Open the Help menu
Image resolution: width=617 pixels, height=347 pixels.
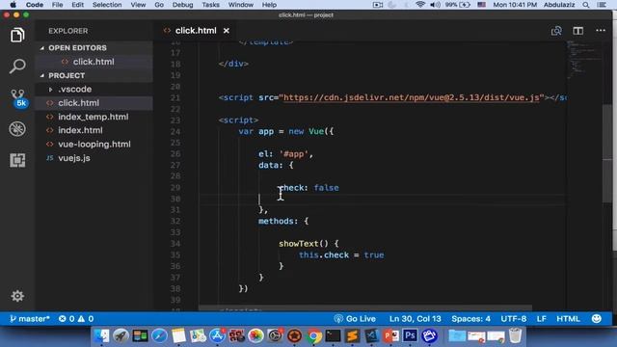tap(269, 5)
